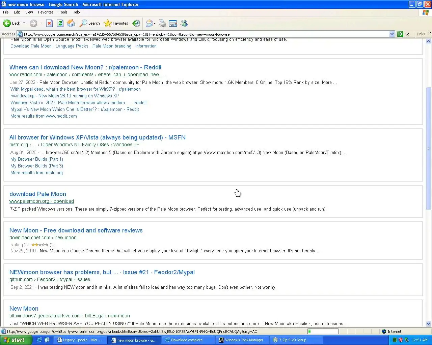Viewport: 432px width, 345px height.
Task: Go to the Home page icon
Action: click(x=71, y=23)
